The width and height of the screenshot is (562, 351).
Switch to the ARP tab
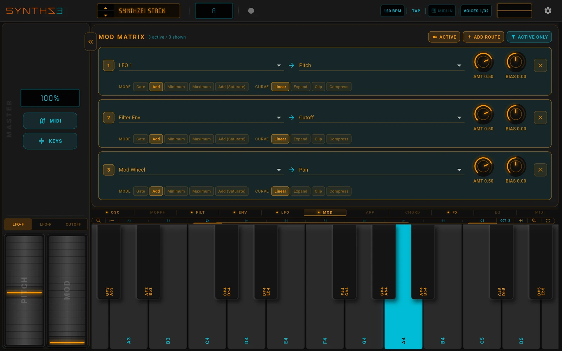click(x=370, y=212)
